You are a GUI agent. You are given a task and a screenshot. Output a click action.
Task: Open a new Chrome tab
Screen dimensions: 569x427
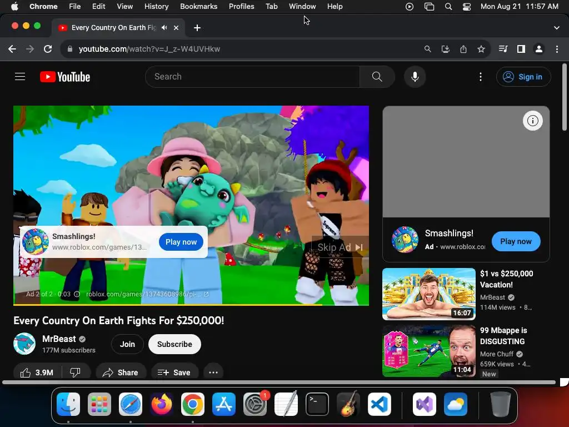pos(197,28)
